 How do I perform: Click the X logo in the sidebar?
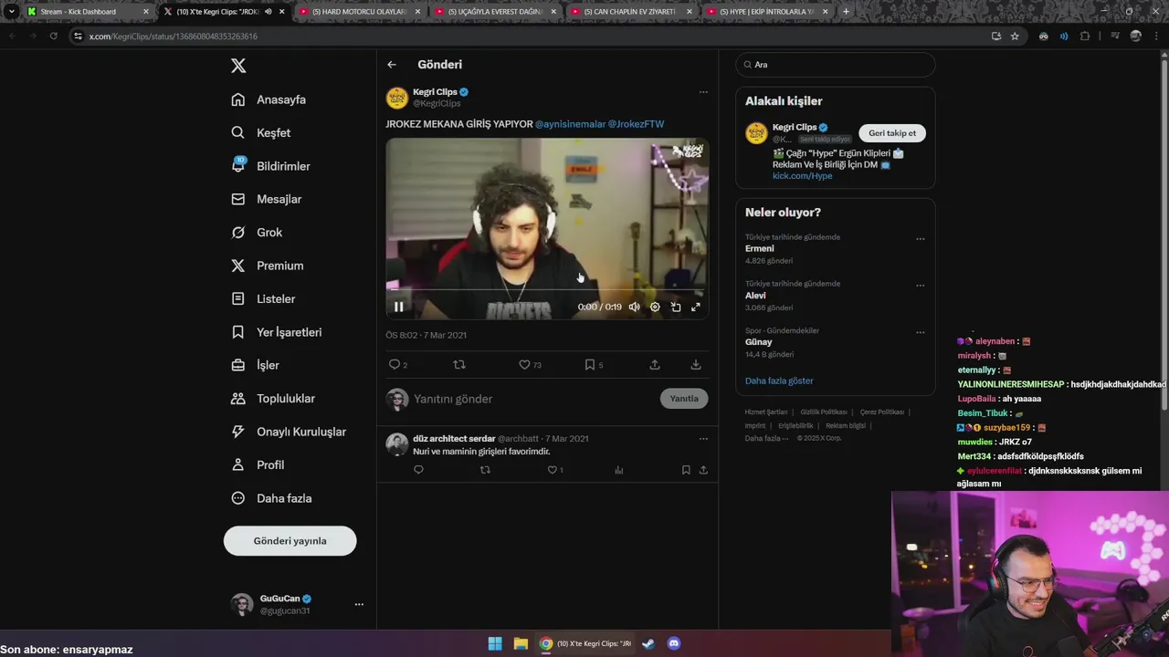238,66
